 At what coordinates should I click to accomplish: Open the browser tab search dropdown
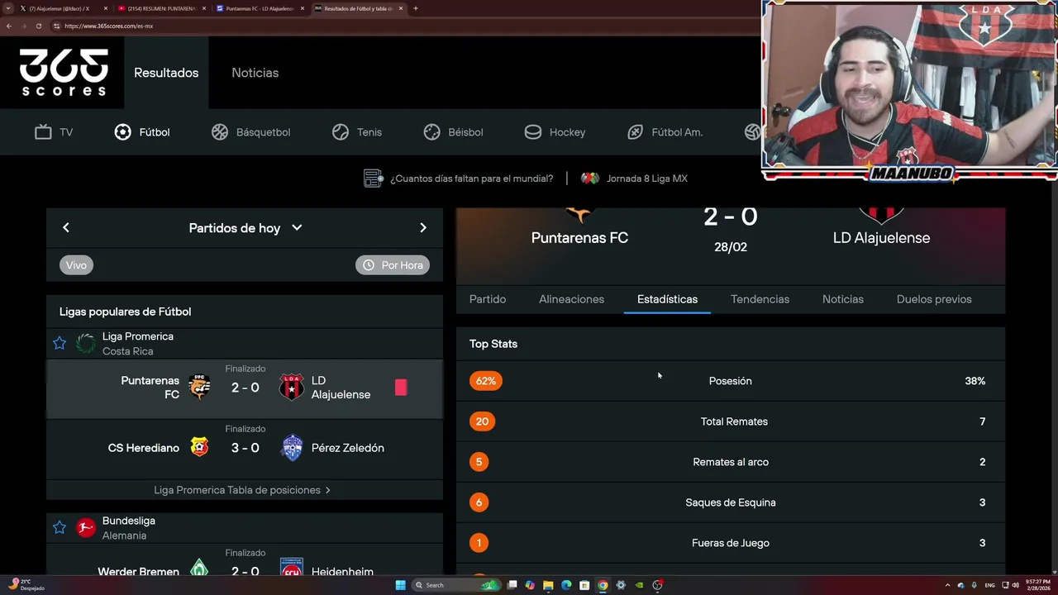click(x=7, y=8)
